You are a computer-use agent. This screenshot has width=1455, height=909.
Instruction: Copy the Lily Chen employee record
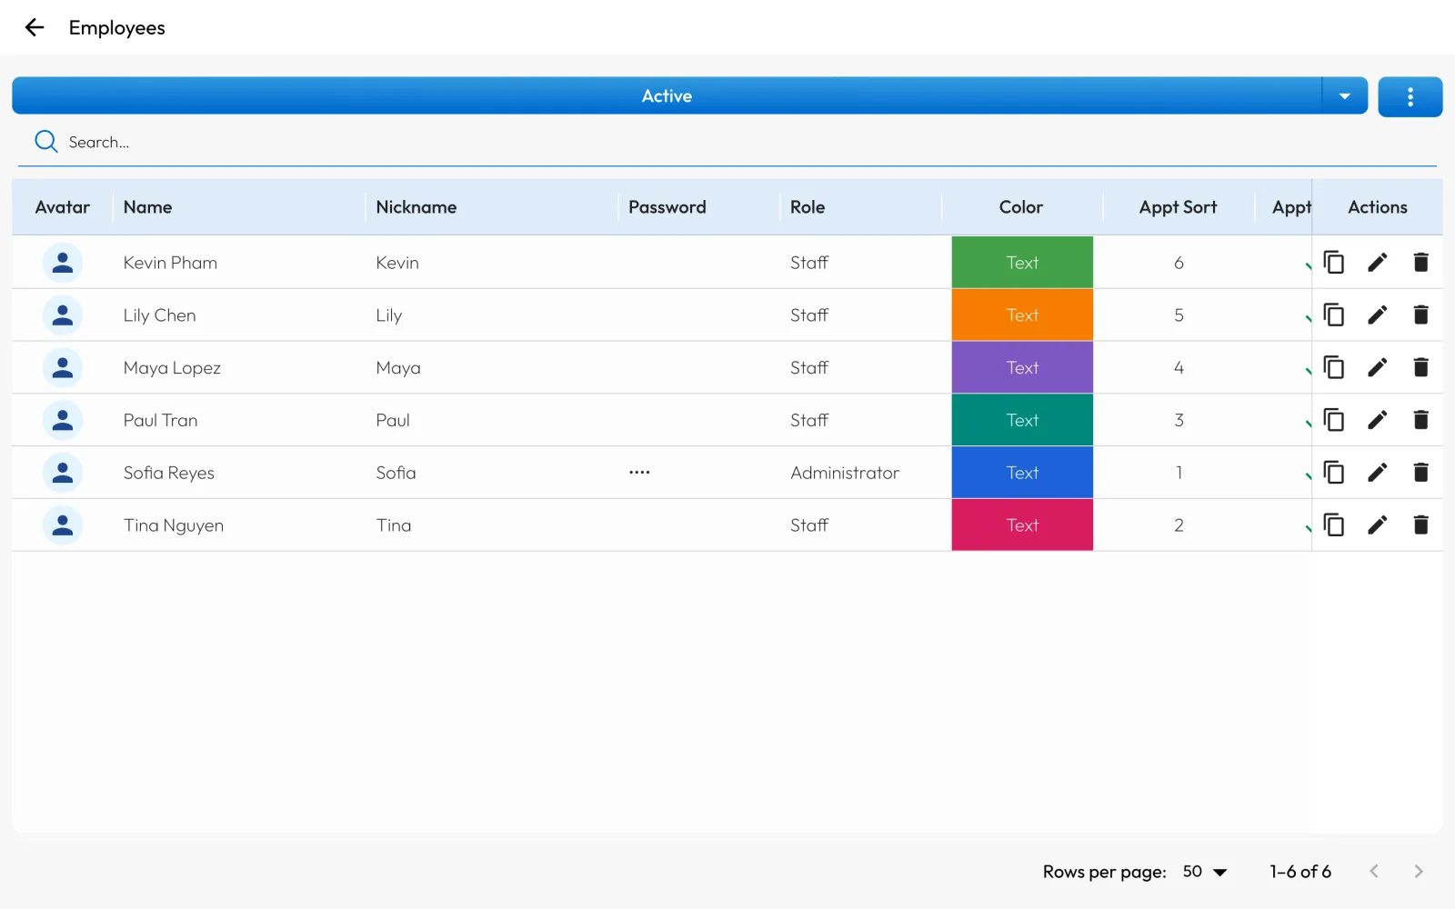coord(1334,315)
